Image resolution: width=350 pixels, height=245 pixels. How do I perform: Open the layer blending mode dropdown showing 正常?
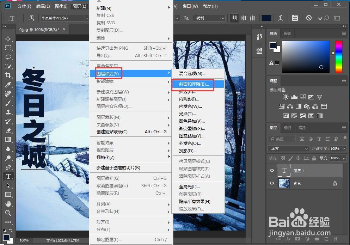(288, 148)
